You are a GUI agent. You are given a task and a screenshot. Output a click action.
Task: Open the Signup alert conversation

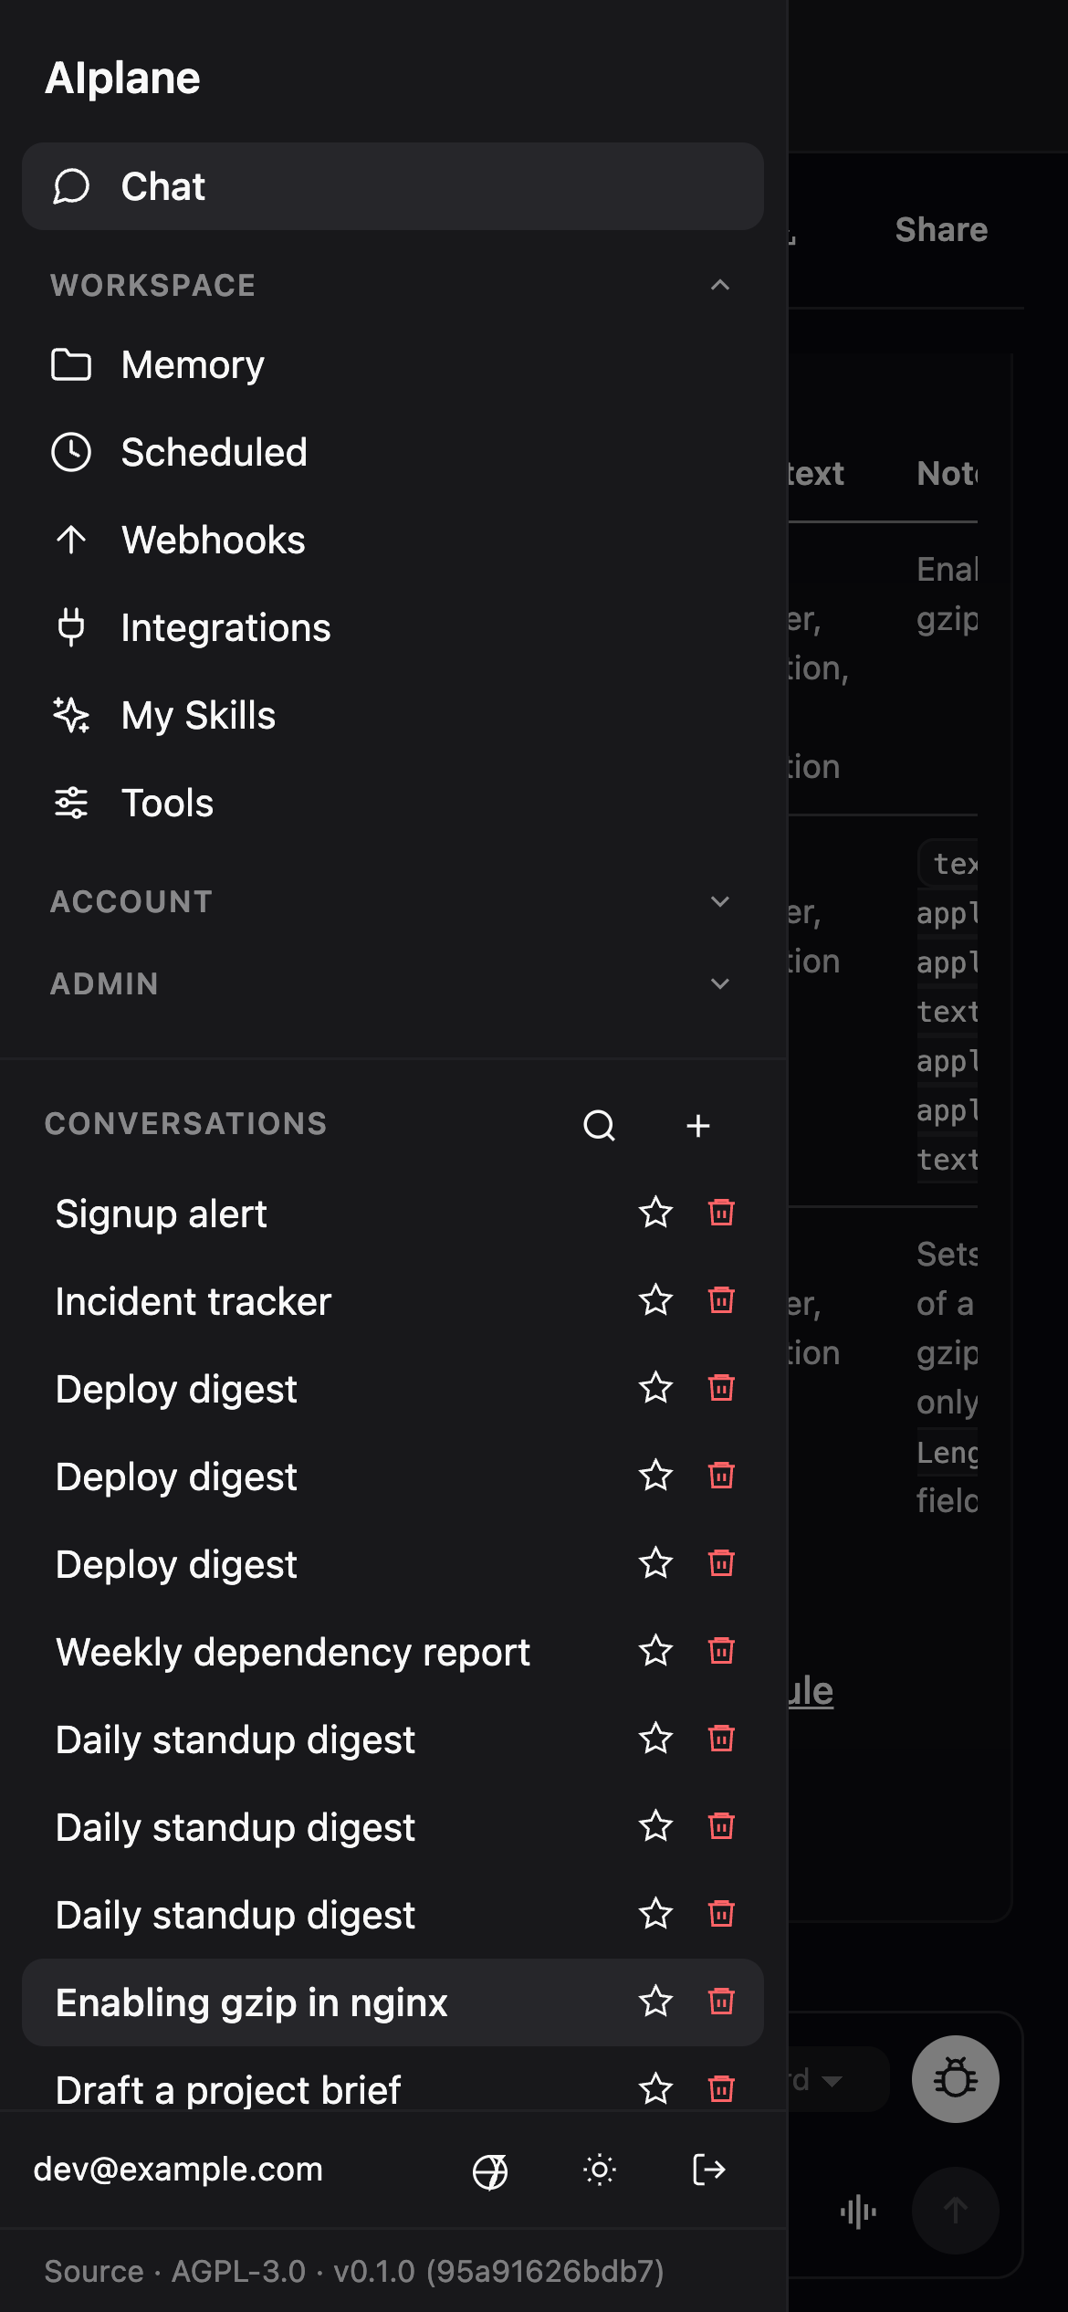pyautogui.click(x=161, y=1214)
